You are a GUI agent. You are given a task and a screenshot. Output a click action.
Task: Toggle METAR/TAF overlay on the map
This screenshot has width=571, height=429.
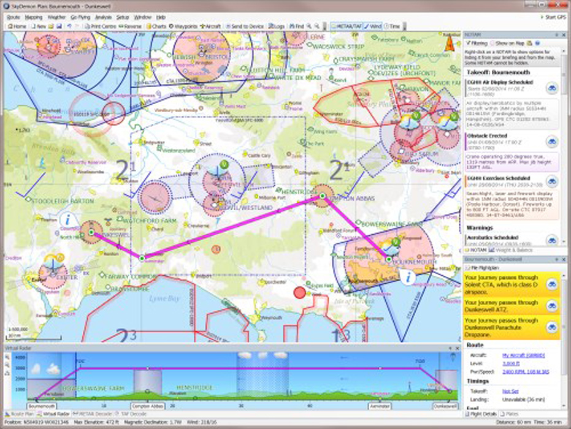tap(347, 26)
